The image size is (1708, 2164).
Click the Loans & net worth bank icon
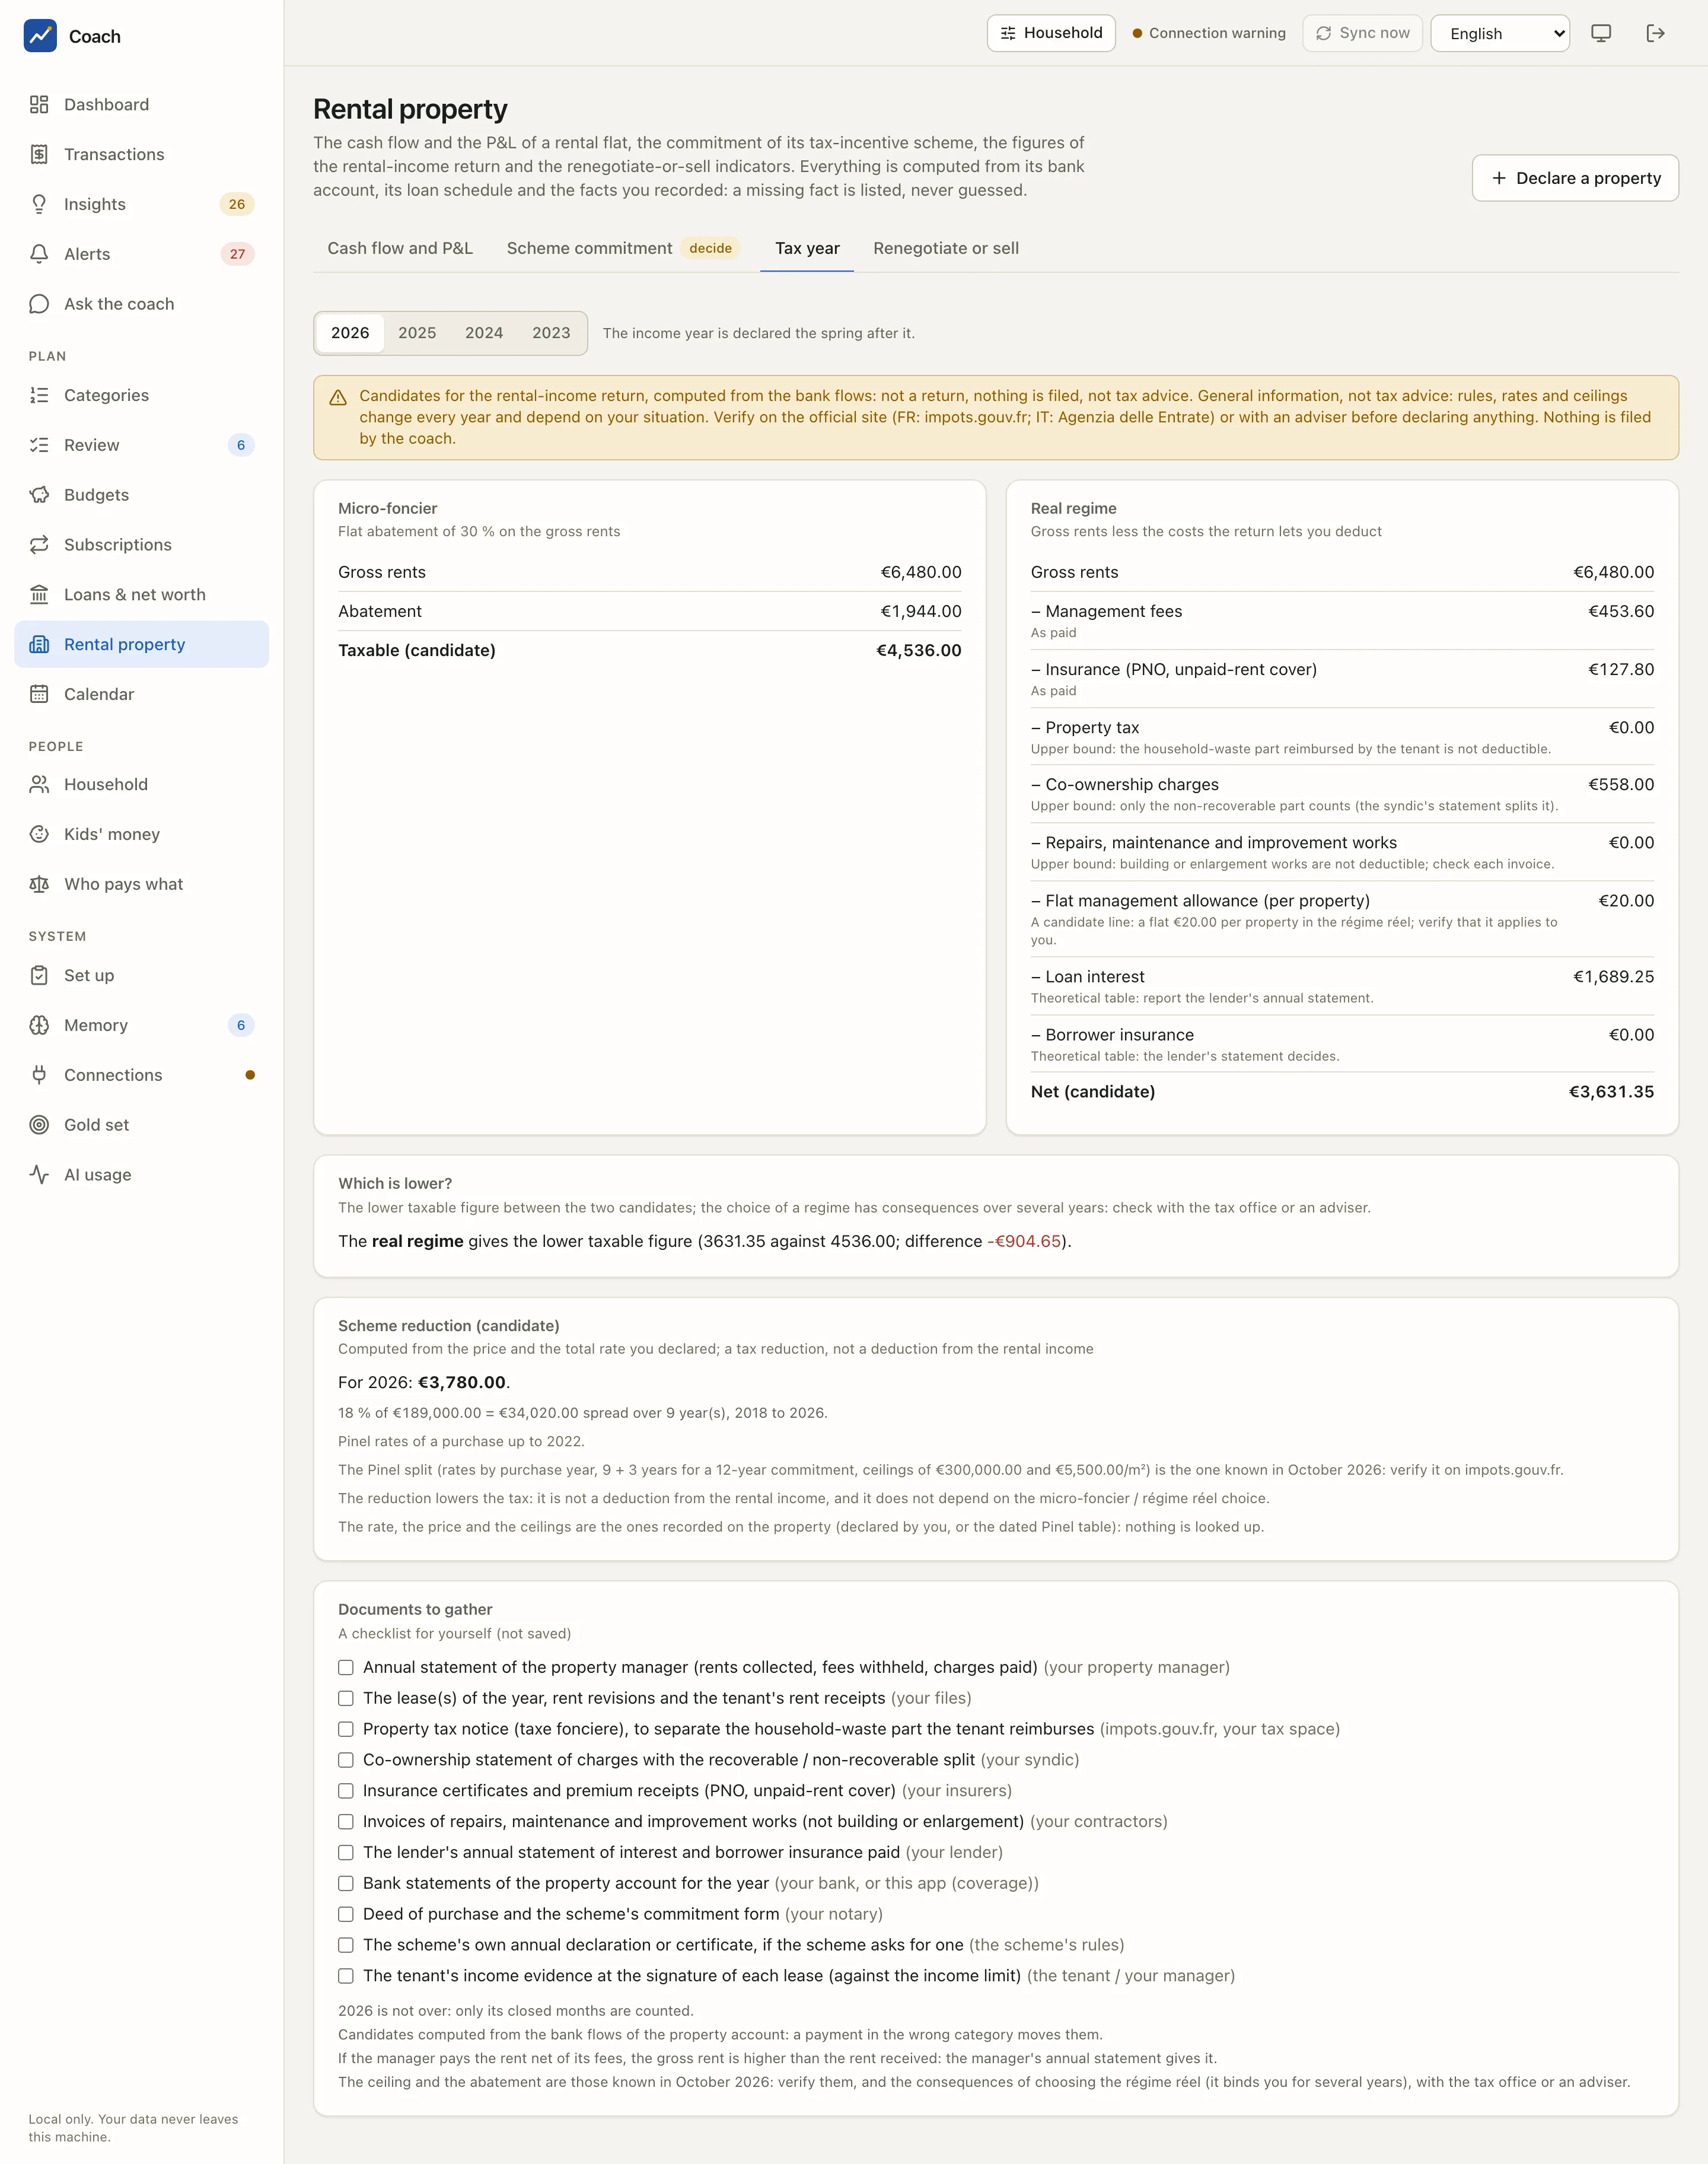[39, 595]
